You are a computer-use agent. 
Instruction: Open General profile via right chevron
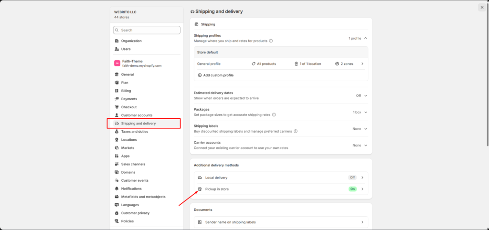pyautogui.click(x=362, y=63)
